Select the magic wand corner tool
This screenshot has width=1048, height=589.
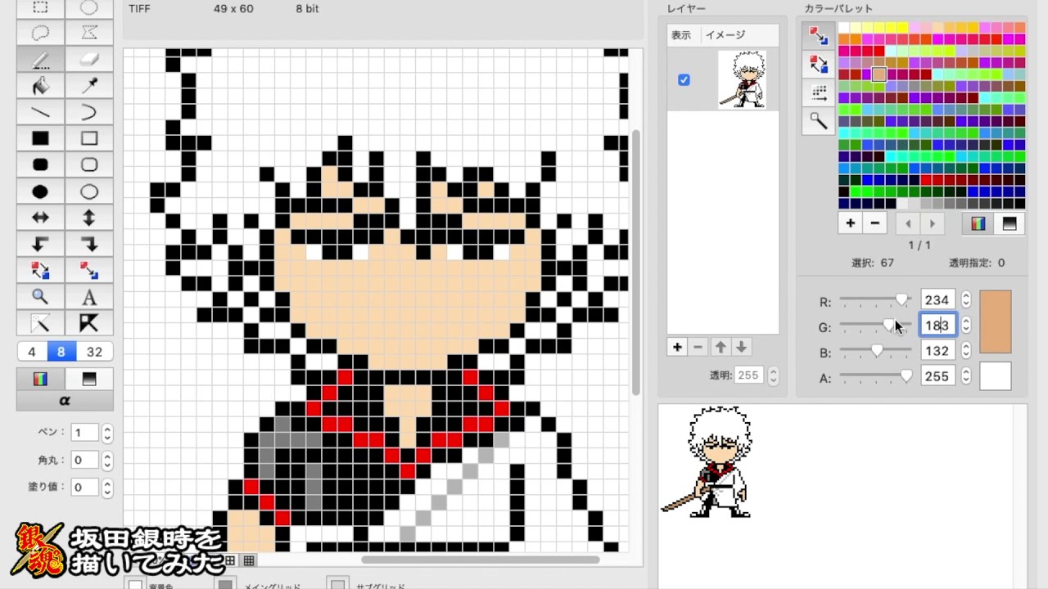(40, 322)
